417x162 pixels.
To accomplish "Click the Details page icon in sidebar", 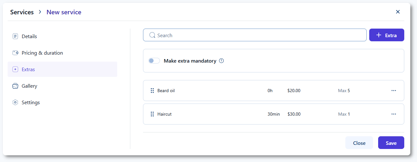I will pyautogui.click(x=15, y=36).
